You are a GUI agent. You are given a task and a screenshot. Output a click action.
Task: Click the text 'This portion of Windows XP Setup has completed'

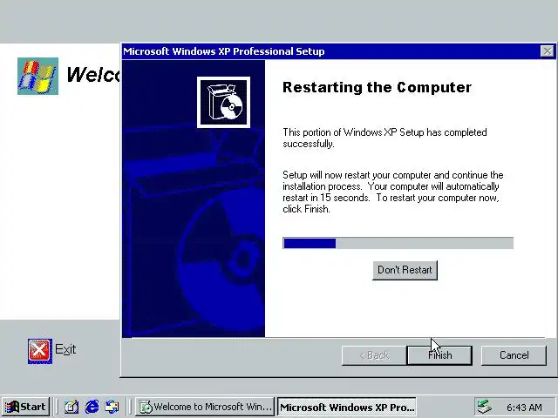tap(384, 132)
